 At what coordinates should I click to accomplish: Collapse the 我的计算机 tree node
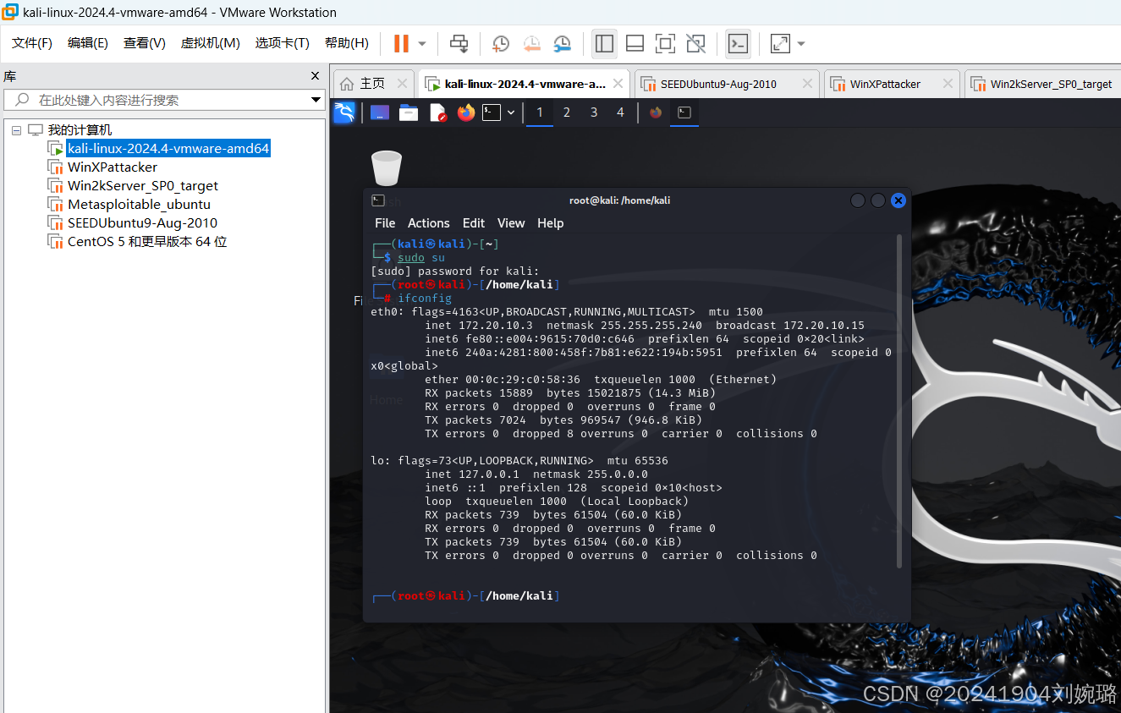[x=16, y=130]
